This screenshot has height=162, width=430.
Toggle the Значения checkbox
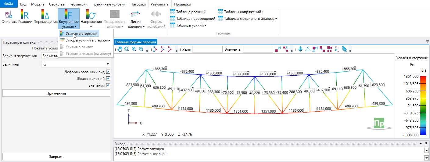click(x=108, y=85)
